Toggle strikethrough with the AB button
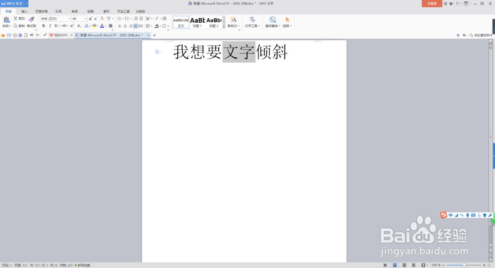 64,26
